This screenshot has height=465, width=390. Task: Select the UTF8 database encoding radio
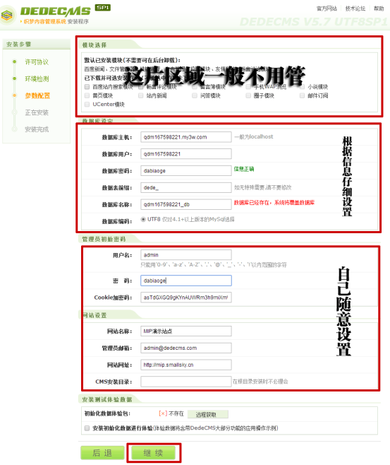click(x=143, y=220)
